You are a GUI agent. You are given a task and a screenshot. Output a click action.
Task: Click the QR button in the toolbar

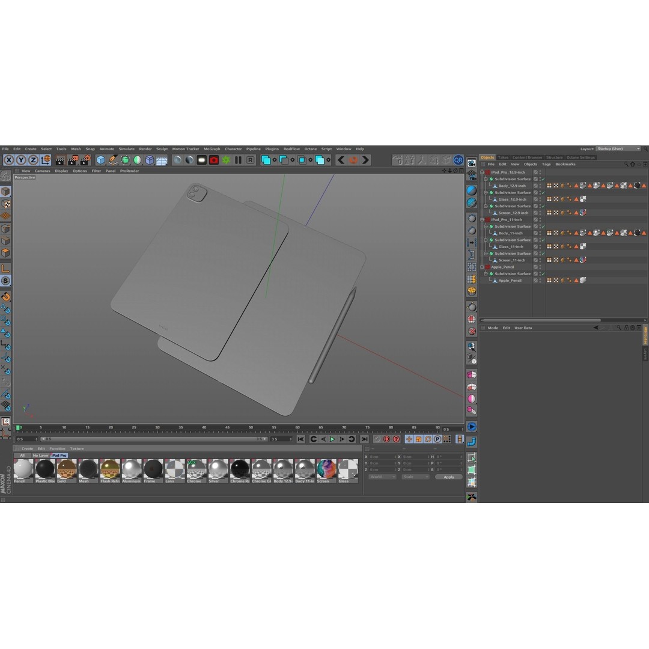tap(458, 160)
